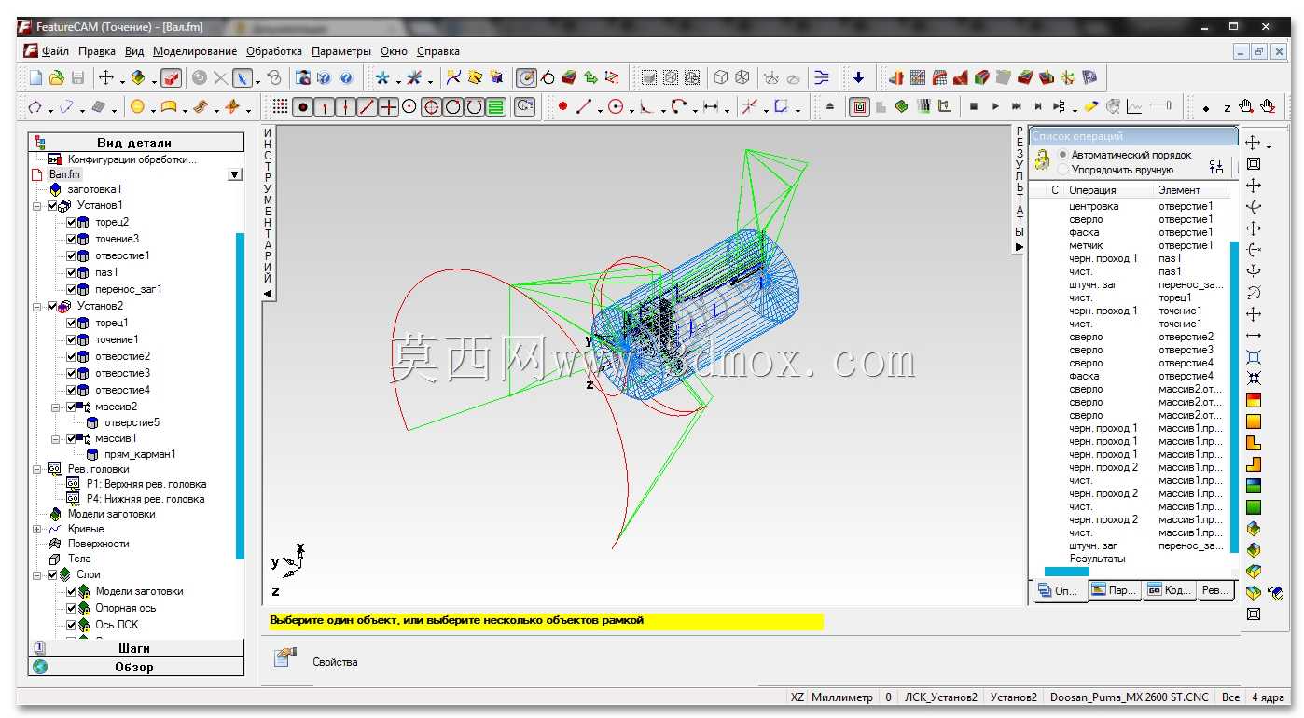
Task: Stop the simulation with the square button
Action: [x=974, y=107]
